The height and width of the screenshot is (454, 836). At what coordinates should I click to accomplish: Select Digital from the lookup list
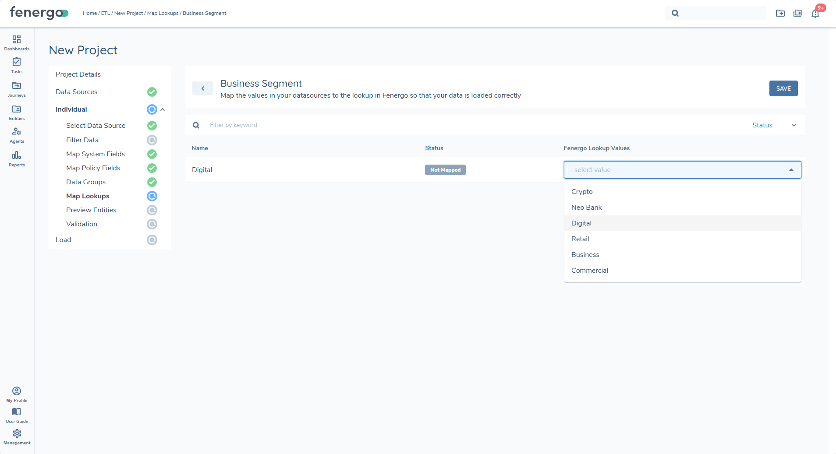tap(581, 223)
